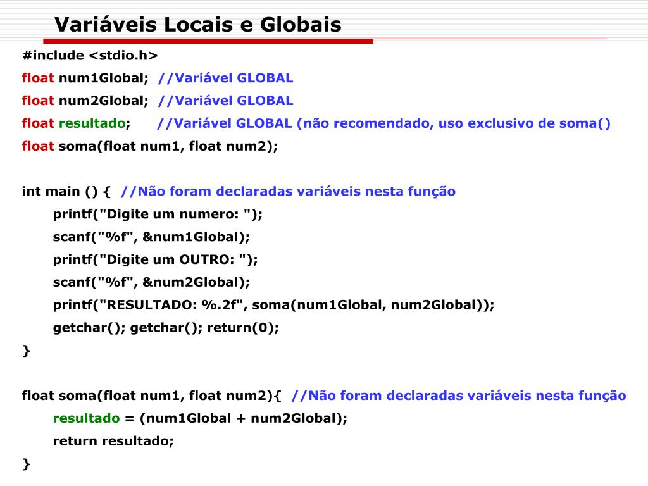Click the "//Variável GLOBAL" comment beside num1Global declaration
This screenshot has width=648, height=486.
point(226,78)
